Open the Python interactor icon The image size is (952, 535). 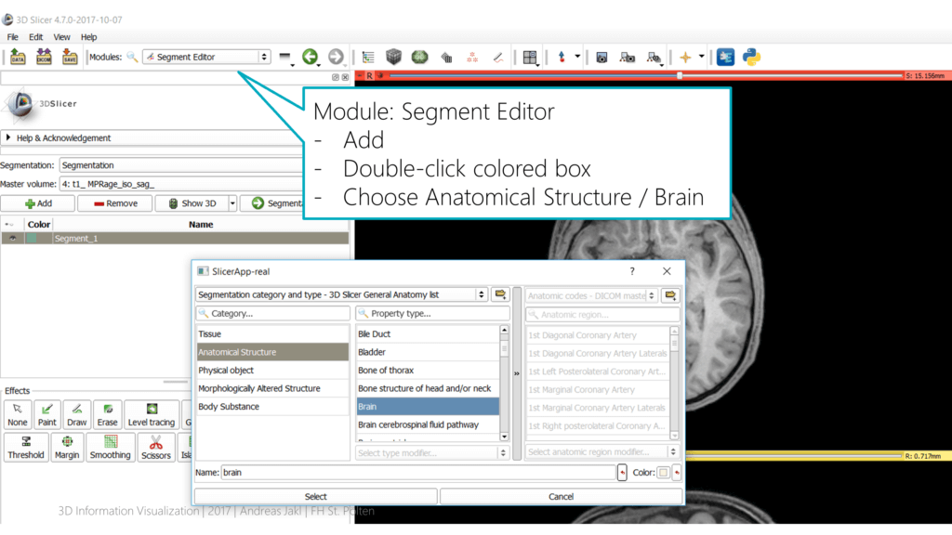(751, 57)
